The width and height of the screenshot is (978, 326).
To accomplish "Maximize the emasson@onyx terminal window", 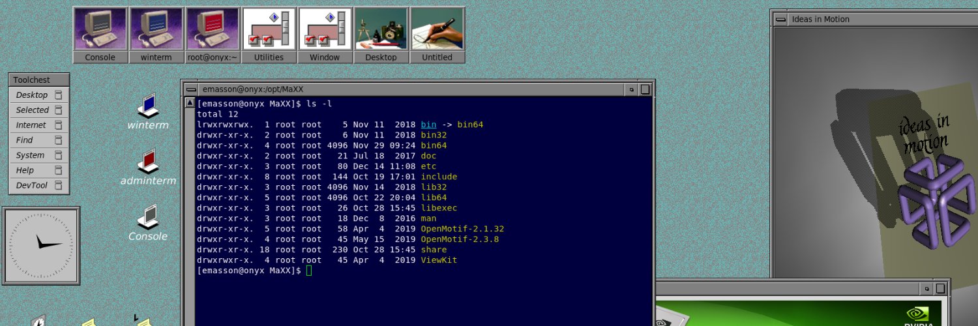I will (645, 89).
